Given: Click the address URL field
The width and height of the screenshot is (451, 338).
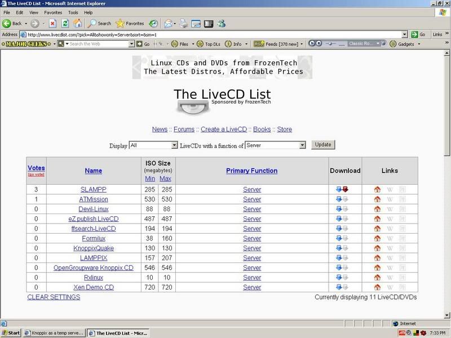Looking at the screenshot, I should [214, 34].
